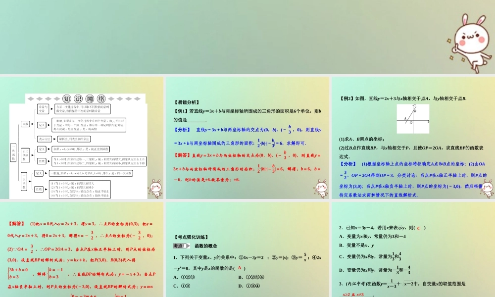
Task: Click the 函数的概念 subtitle
Action: coord(206,246)
